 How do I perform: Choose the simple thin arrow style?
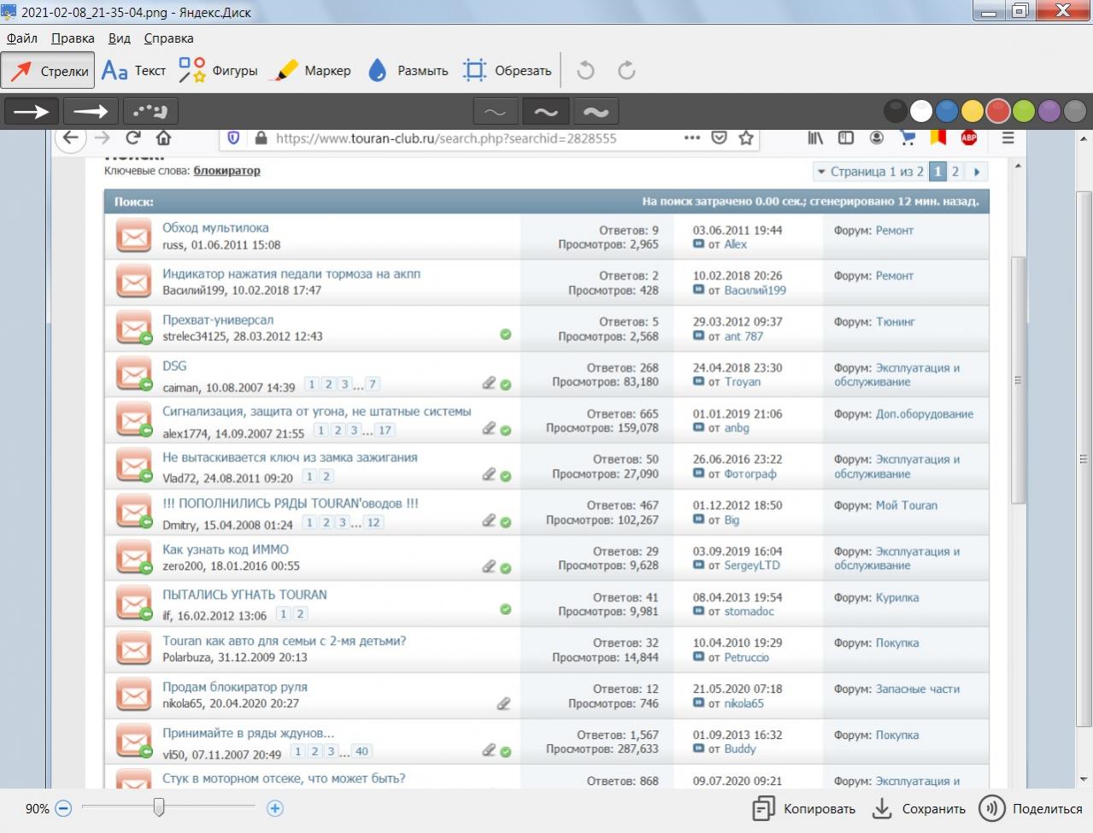tap(32, 111)
